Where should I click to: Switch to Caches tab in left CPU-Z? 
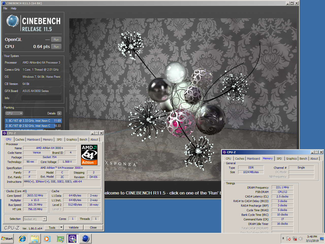pos(20,140)
